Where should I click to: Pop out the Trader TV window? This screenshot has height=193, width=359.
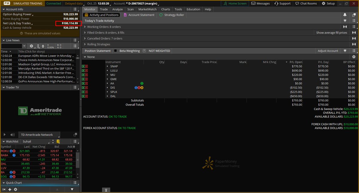click(75, 135)
